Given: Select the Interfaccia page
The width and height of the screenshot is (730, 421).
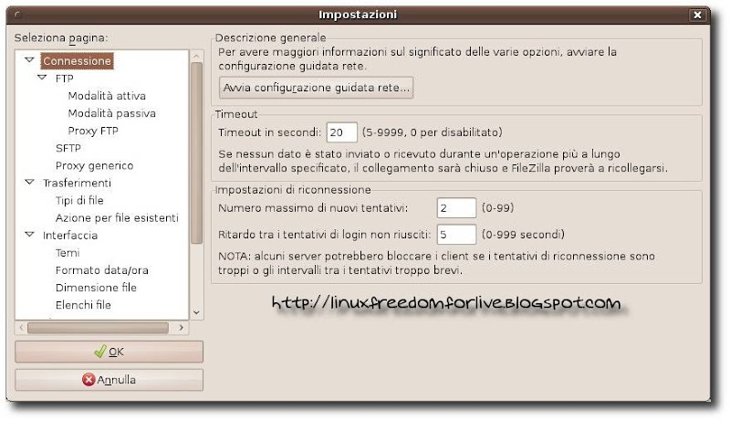Looking at the screenshot, I should (x=70, y=236).
